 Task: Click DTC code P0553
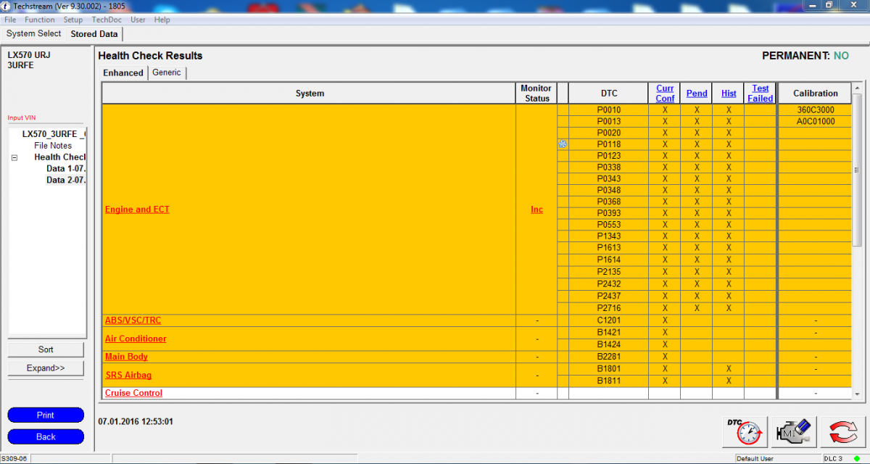point(609,225)
